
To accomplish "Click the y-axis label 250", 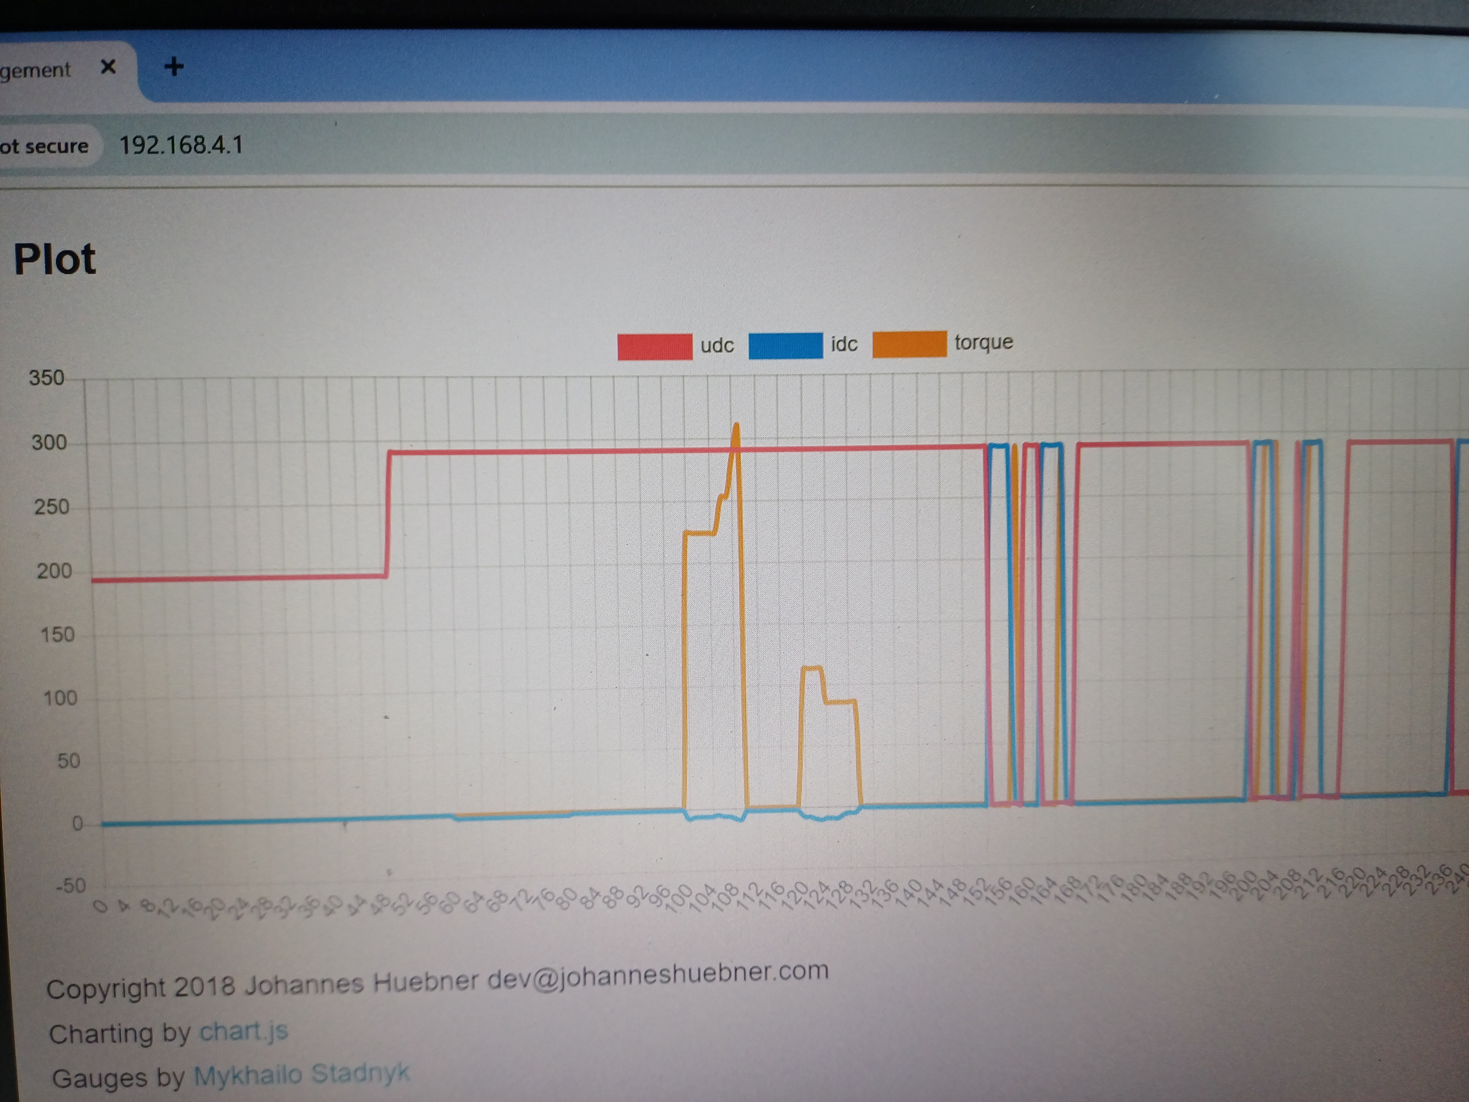I will [x=52, y=507].
